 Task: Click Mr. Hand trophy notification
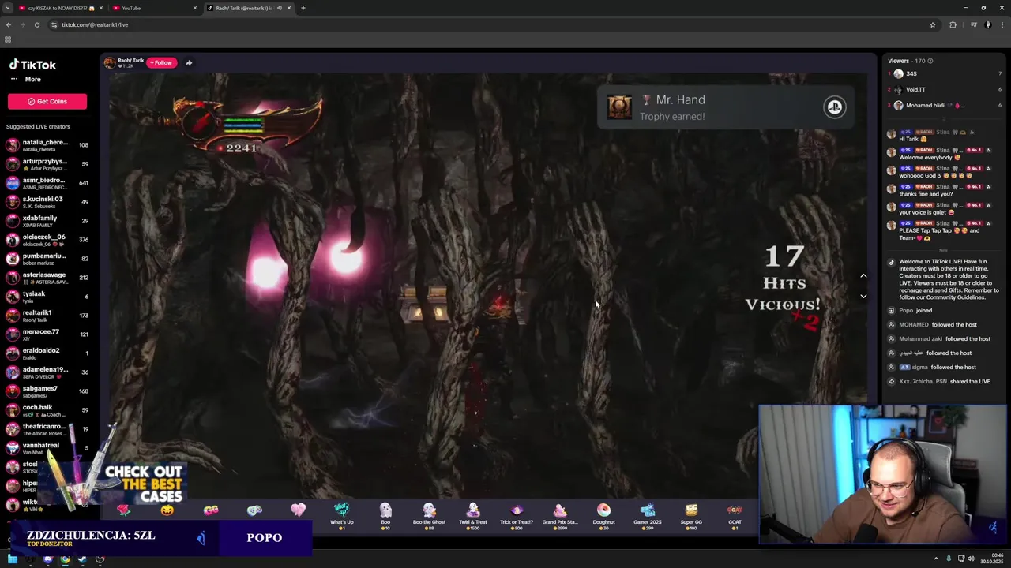tap(725, 107)
